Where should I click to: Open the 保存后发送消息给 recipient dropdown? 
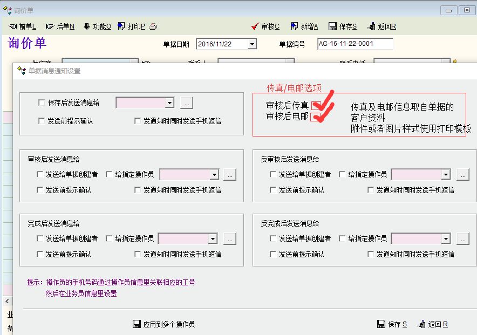click(169, 102)
